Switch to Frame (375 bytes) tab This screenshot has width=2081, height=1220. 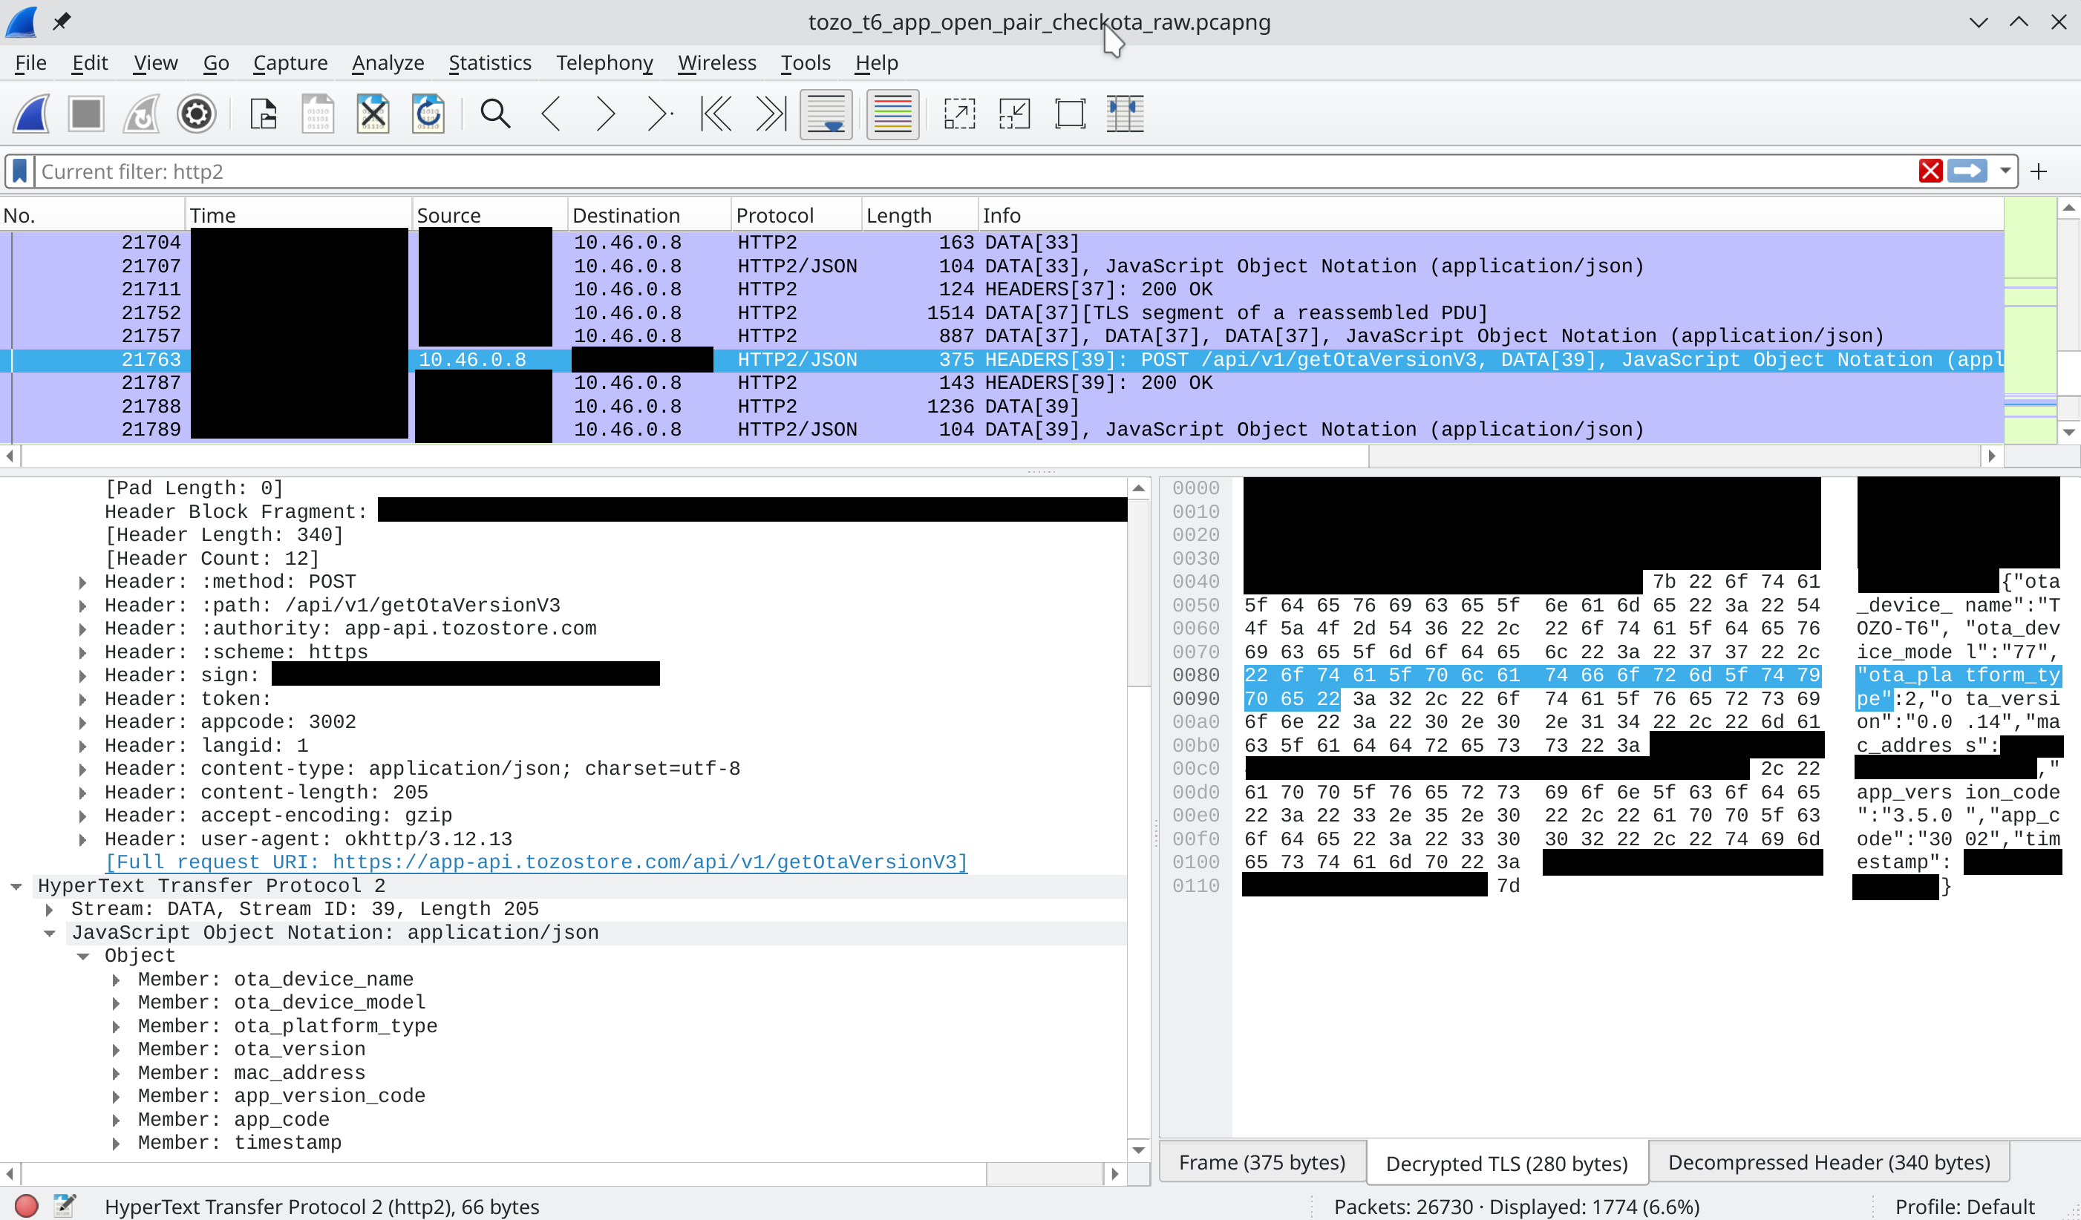click(x=1262, y=1163)
